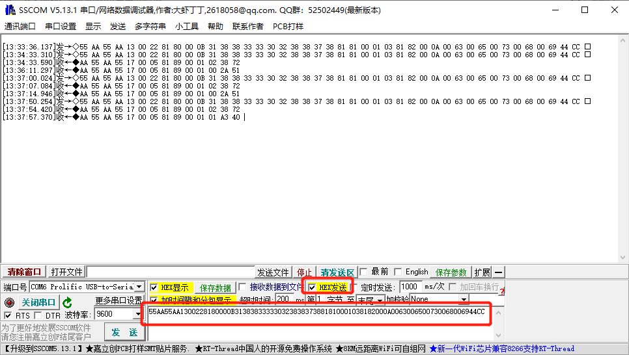Click the 打开文件 button
629x355 pixels.
pyautogui.click(x=66, y=272)
